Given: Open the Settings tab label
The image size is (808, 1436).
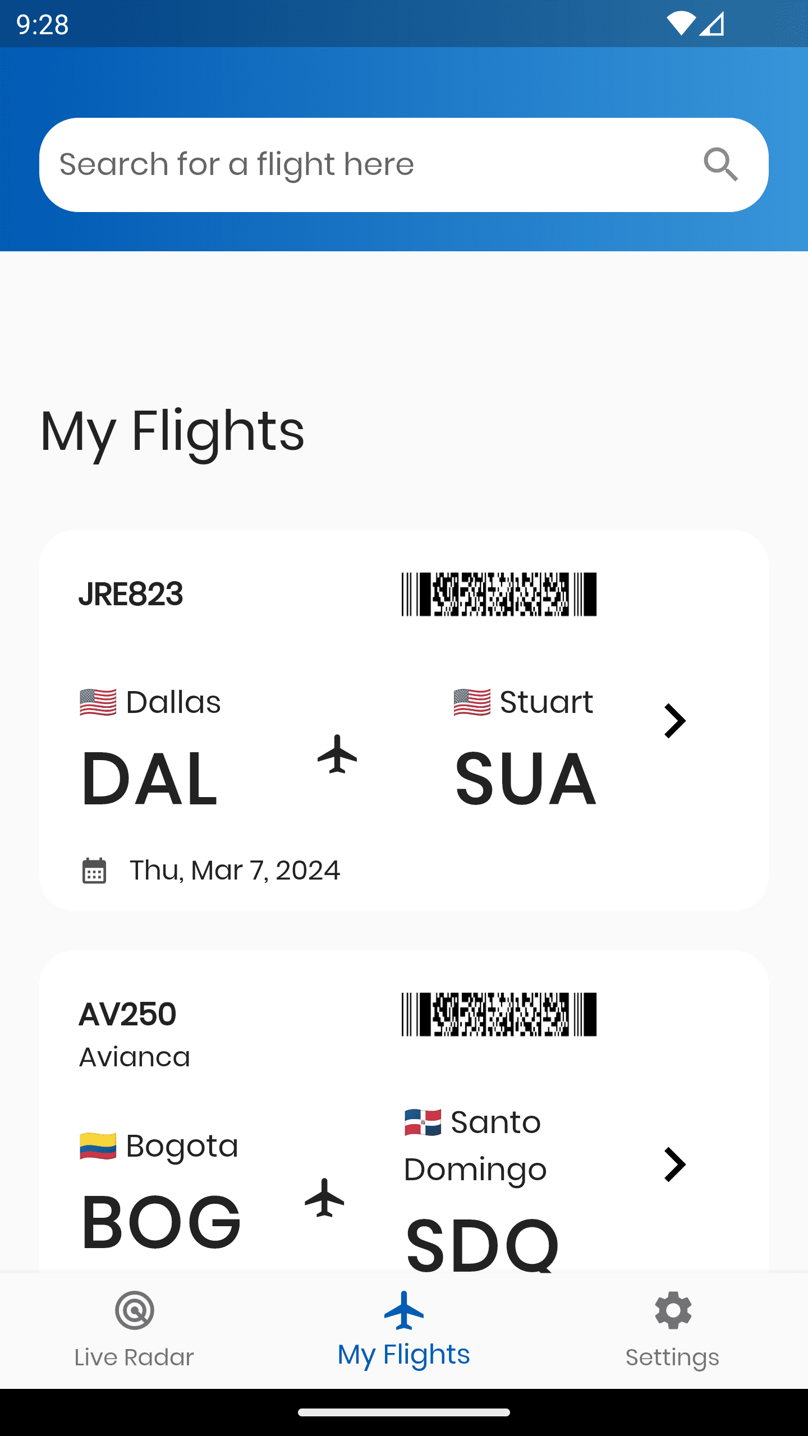Looking at the screenshot, I should point(672,1357).
